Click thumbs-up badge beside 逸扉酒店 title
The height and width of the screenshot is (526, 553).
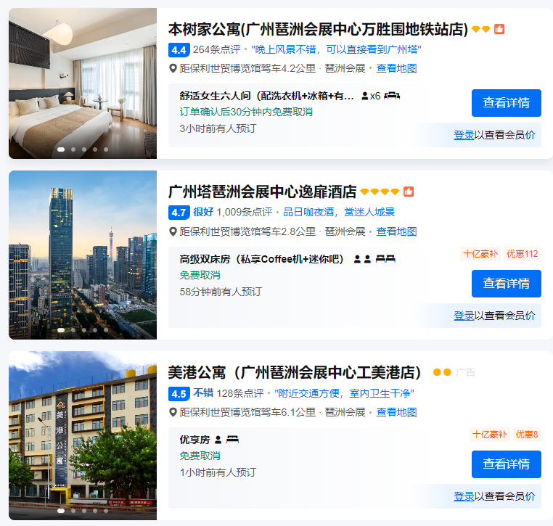[x=409, y=192]
